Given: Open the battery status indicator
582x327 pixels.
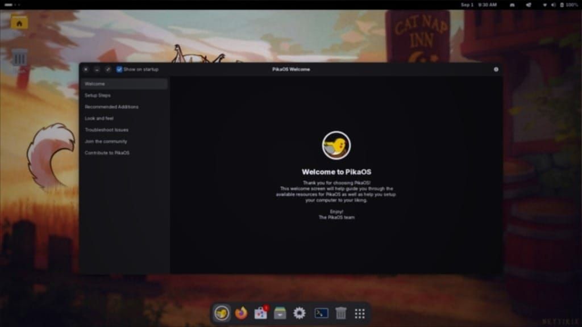Looking at the screenshot, I should point(568,5).
